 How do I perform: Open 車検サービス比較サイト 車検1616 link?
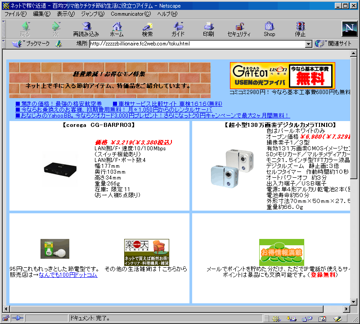167,104
